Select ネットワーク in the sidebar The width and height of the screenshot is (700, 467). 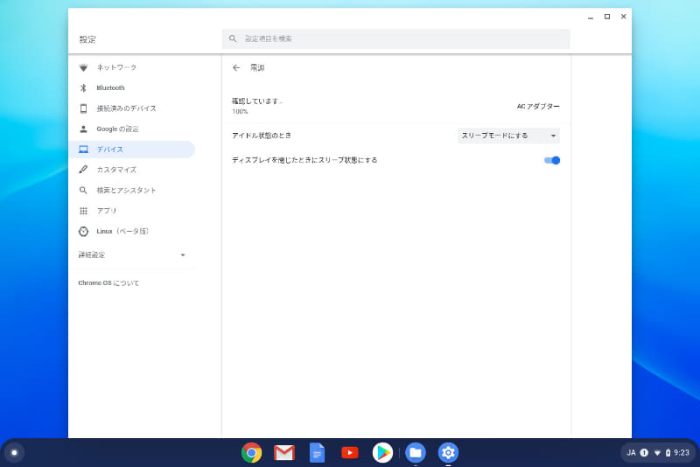coord(132,67)
